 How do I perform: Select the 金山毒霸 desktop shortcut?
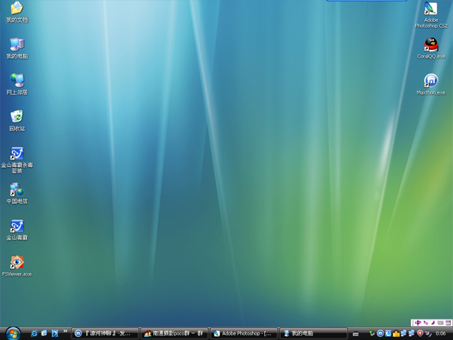pos(17,226)
